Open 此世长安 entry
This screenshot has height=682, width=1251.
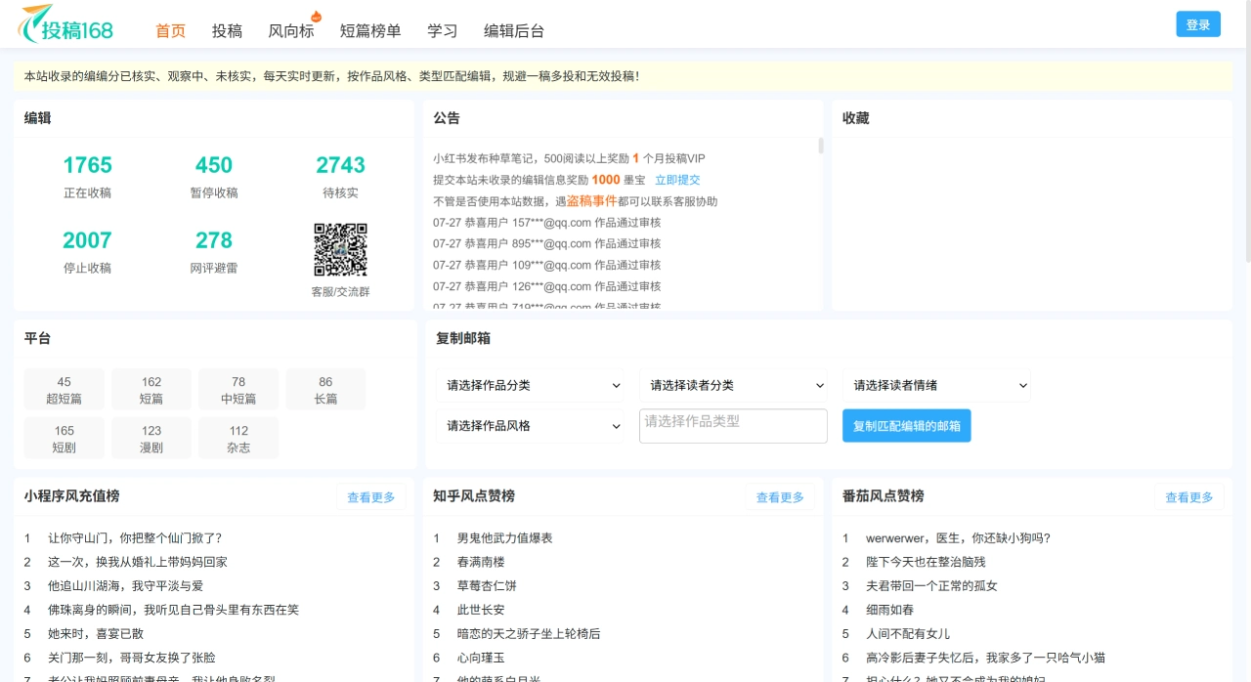[481, 610]
